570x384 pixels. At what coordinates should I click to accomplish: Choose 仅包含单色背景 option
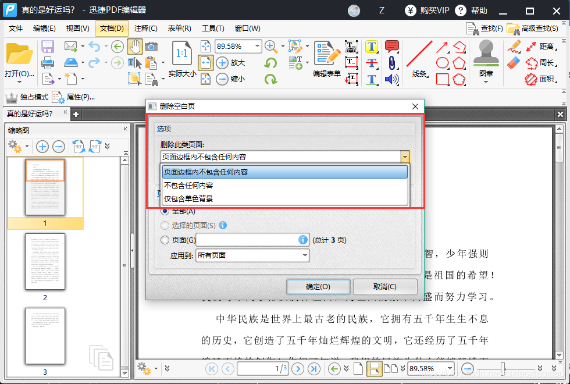pyautogui.click(x=285, y=198)
